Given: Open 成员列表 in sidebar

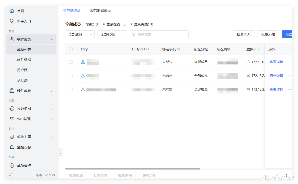Looking at the screenshot, I should 31,49.
